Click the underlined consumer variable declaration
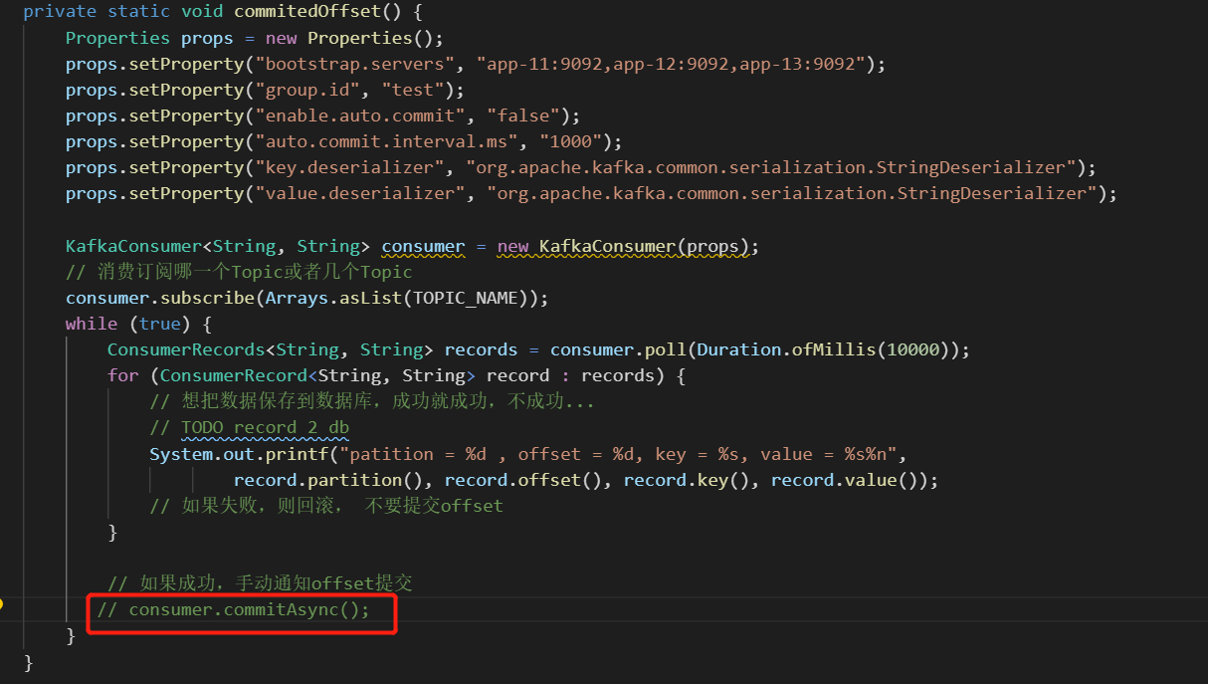Screen dimensions: 1208x684 coord(423,246)
